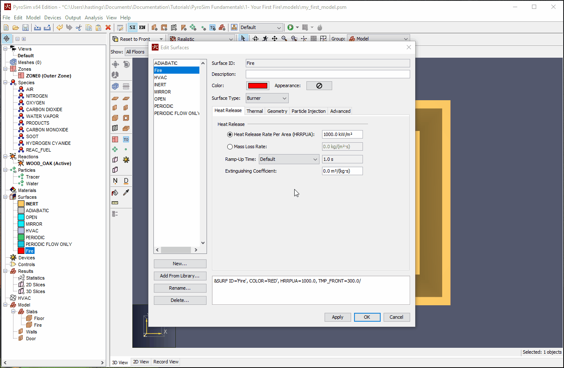Open the Group Model dropdown

(x=378, y=39)
